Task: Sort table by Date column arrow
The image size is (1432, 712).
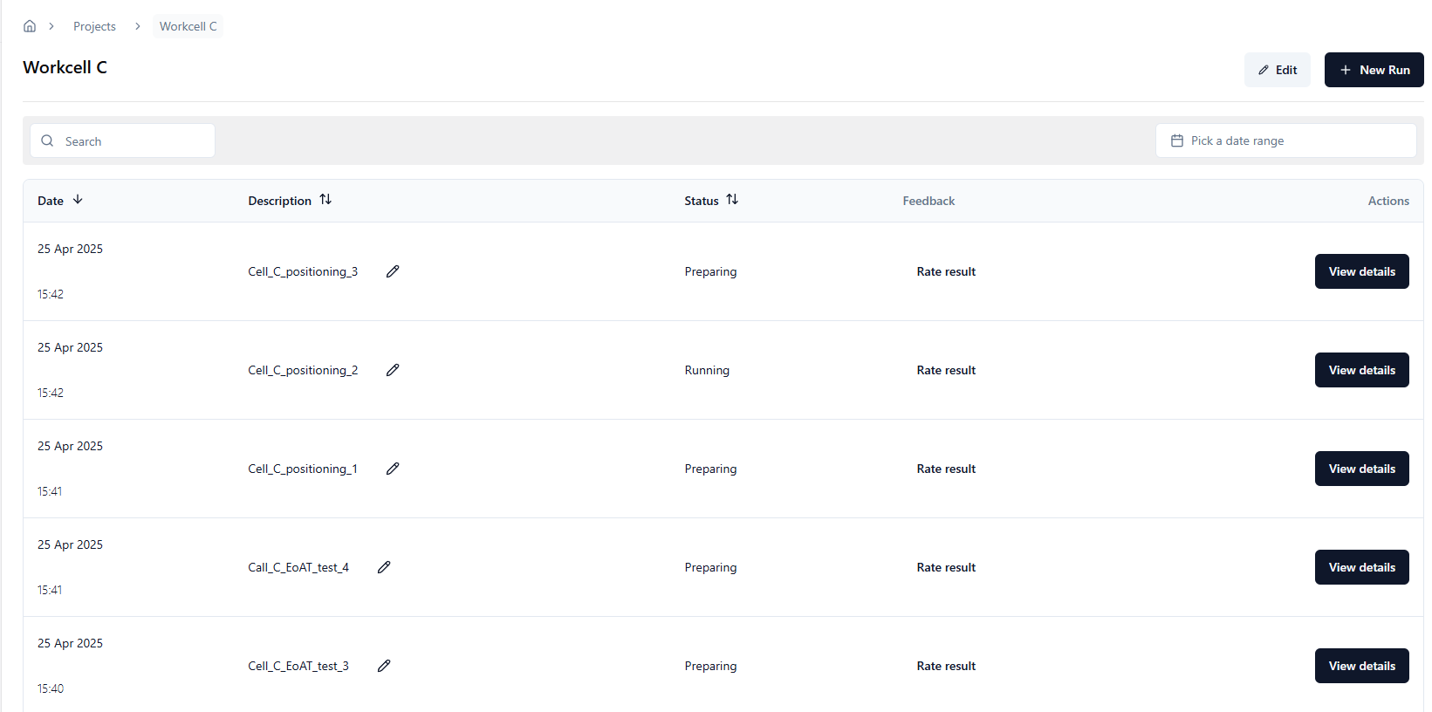Action: pos(78,200)
